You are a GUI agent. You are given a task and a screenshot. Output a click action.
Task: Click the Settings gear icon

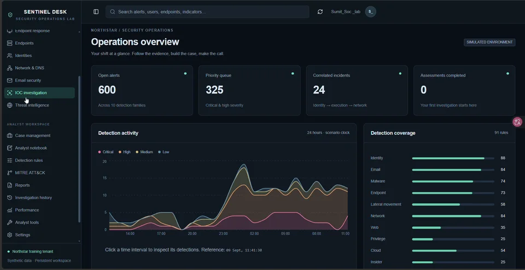point(9,234)
